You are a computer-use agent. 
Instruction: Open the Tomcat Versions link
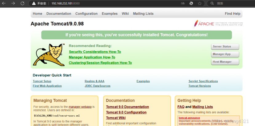click(x=200, y=86)
